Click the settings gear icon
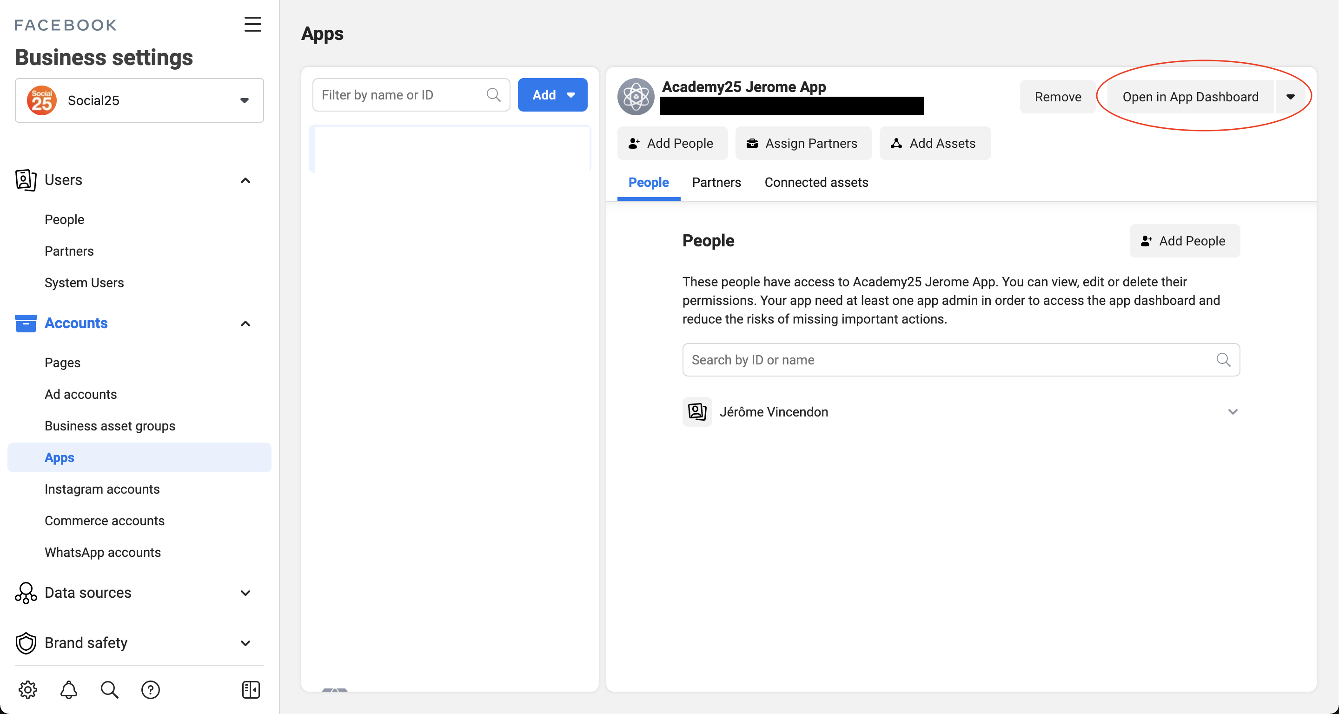1339x714 pixels. point(27,689)
